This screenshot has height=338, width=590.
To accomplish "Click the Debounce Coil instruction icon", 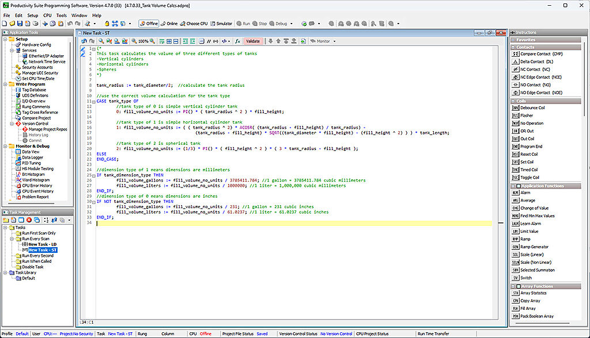I will click(516, 108).
